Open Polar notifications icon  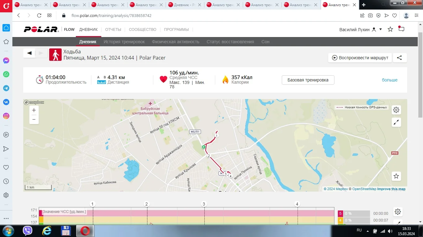pyautogui.click(x=401, y=29)
